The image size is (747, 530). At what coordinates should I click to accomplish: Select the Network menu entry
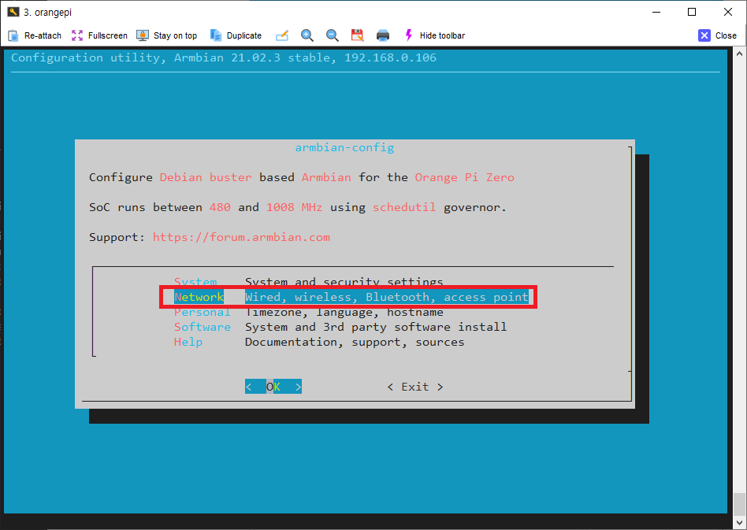pyautogui.click(x=199, y=297)
